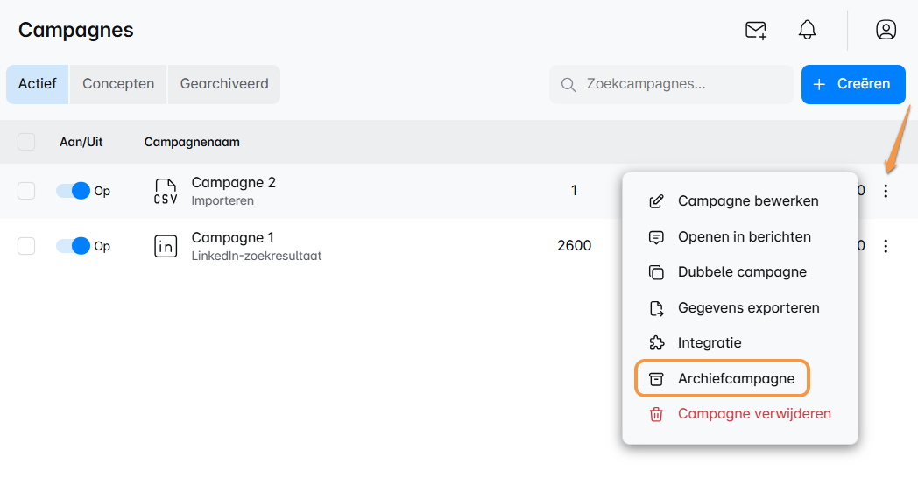Tick the Campagne 2 row checkbox
This screenshot has width=918, height=485.
[x=26, y=191]
